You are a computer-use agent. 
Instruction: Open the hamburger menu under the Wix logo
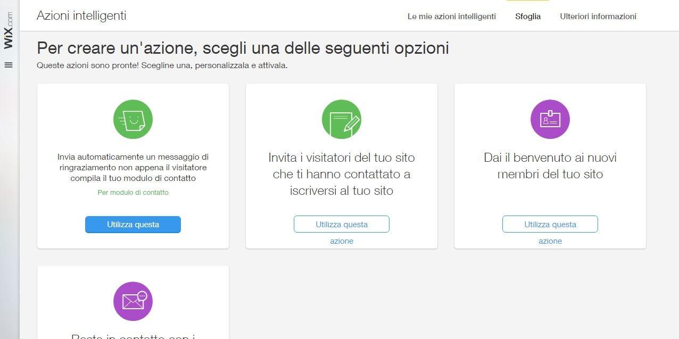(x=9, y=65)
